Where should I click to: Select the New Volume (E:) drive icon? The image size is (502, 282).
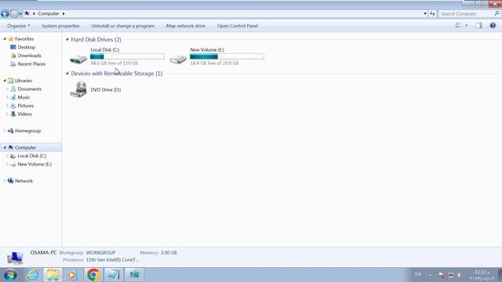[x=178, y=58]
